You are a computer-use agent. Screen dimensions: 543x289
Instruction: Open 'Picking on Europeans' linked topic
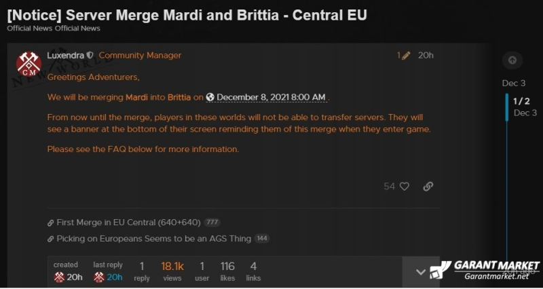(154, 239)
